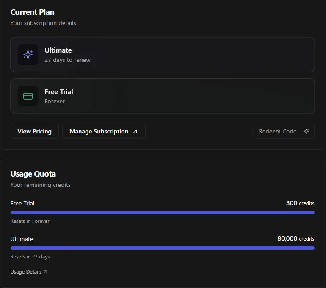Click the '27 days to renew' text
Screen dimensions: 326x288
(68, 60)
